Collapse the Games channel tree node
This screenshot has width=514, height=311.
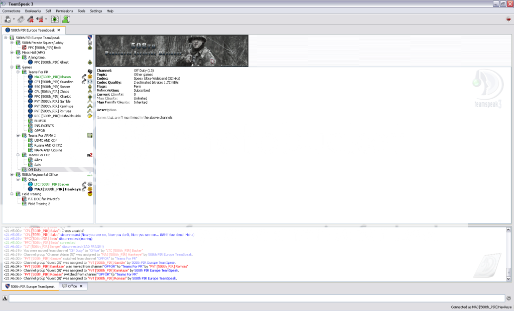(12, 67)
